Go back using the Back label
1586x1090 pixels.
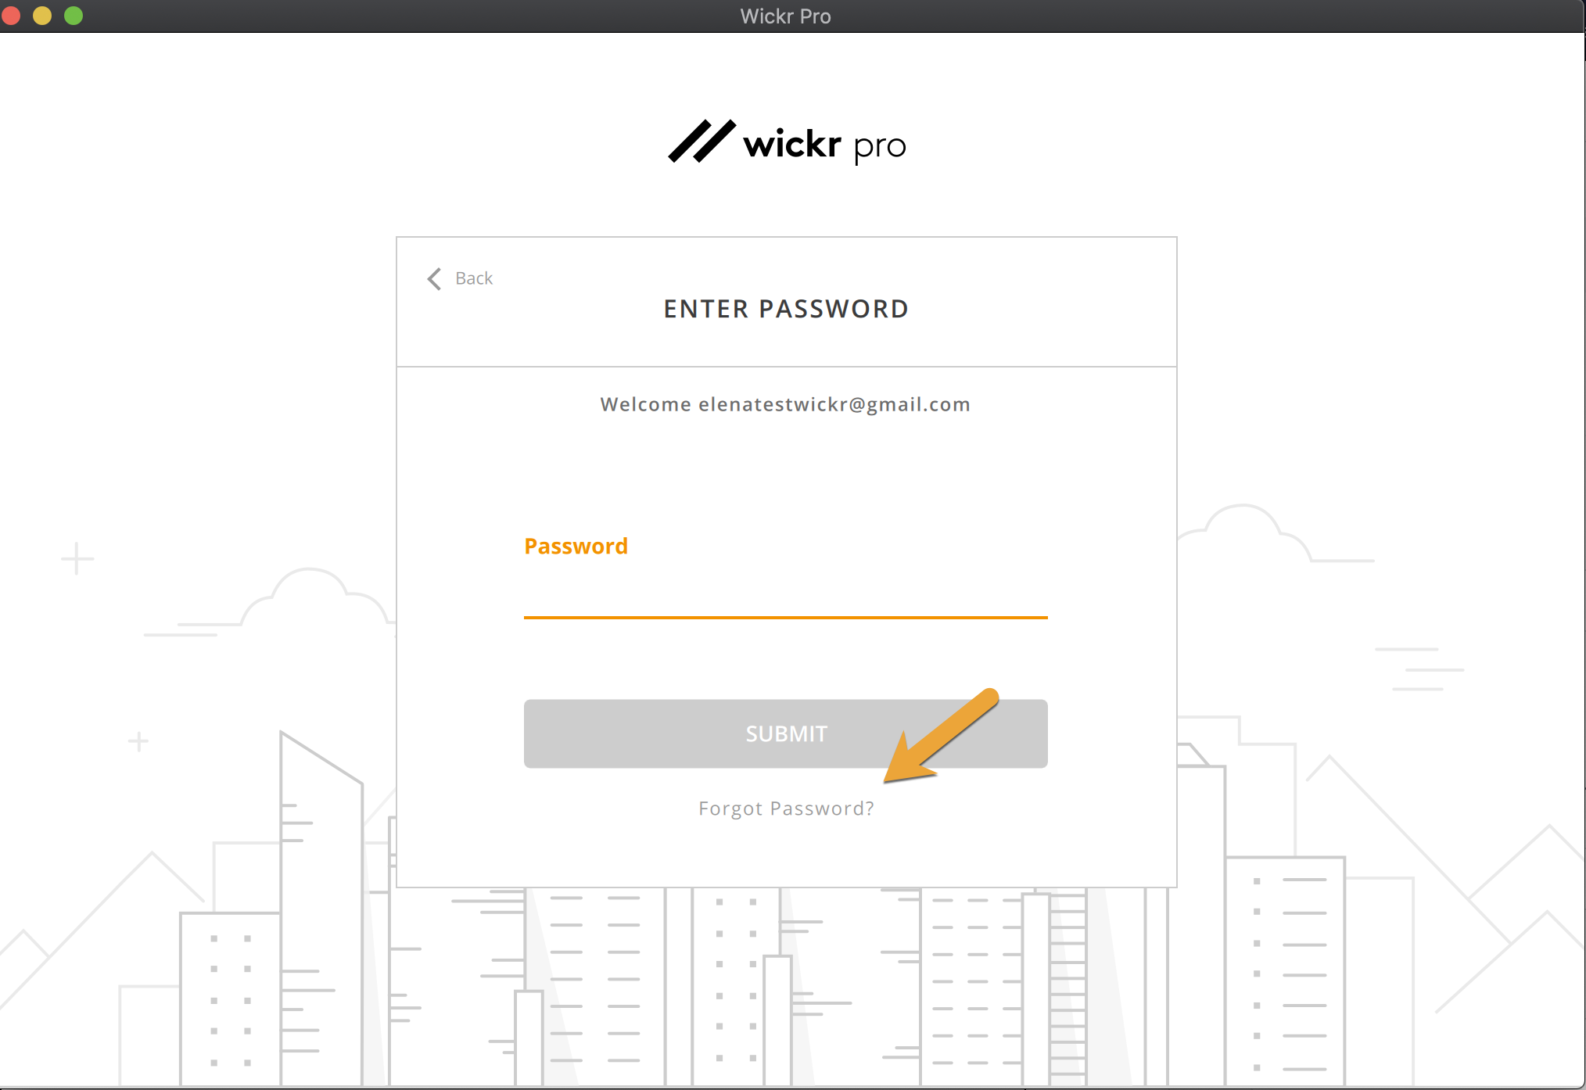[474, 278]
